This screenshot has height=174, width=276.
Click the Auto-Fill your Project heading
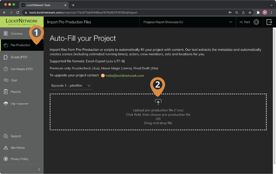pyautogui.click(x=83, y=38)
